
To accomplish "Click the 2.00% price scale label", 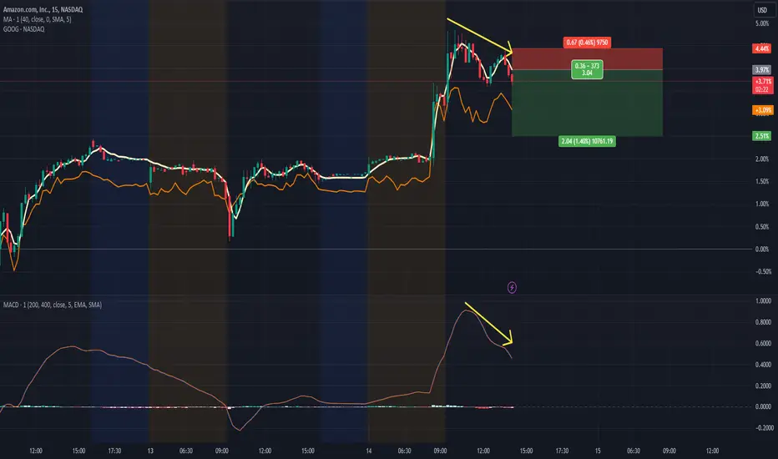I will coord(762,159).
